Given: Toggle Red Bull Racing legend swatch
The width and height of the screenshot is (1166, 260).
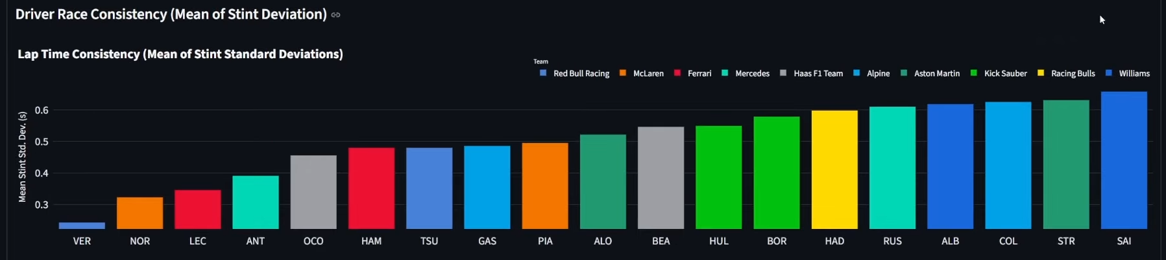Looking at the screenshot, I should [x=543, y=73].
